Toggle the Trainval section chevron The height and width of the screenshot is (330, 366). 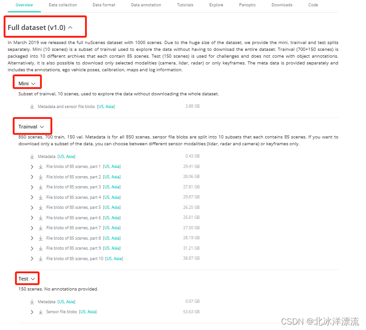coord(42,127)
